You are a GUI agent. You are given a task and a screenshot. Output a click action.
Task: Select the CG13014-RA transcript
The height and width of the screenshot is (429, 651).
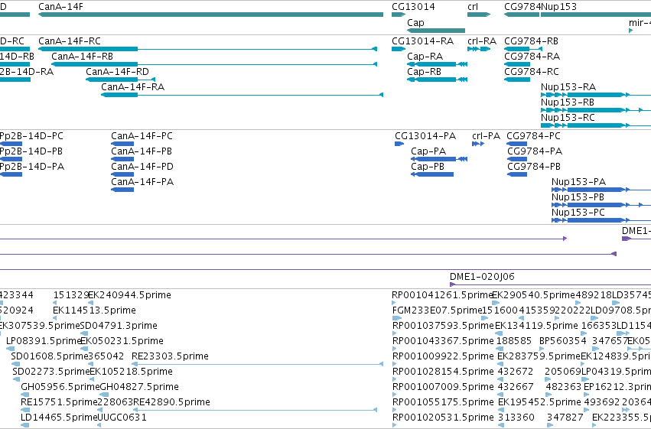coord(422,41)
